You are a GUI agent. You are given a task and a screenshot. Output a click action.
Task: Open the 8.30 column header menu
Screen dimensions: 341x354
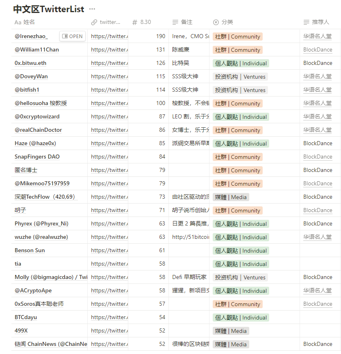click(x=148, y=22)
